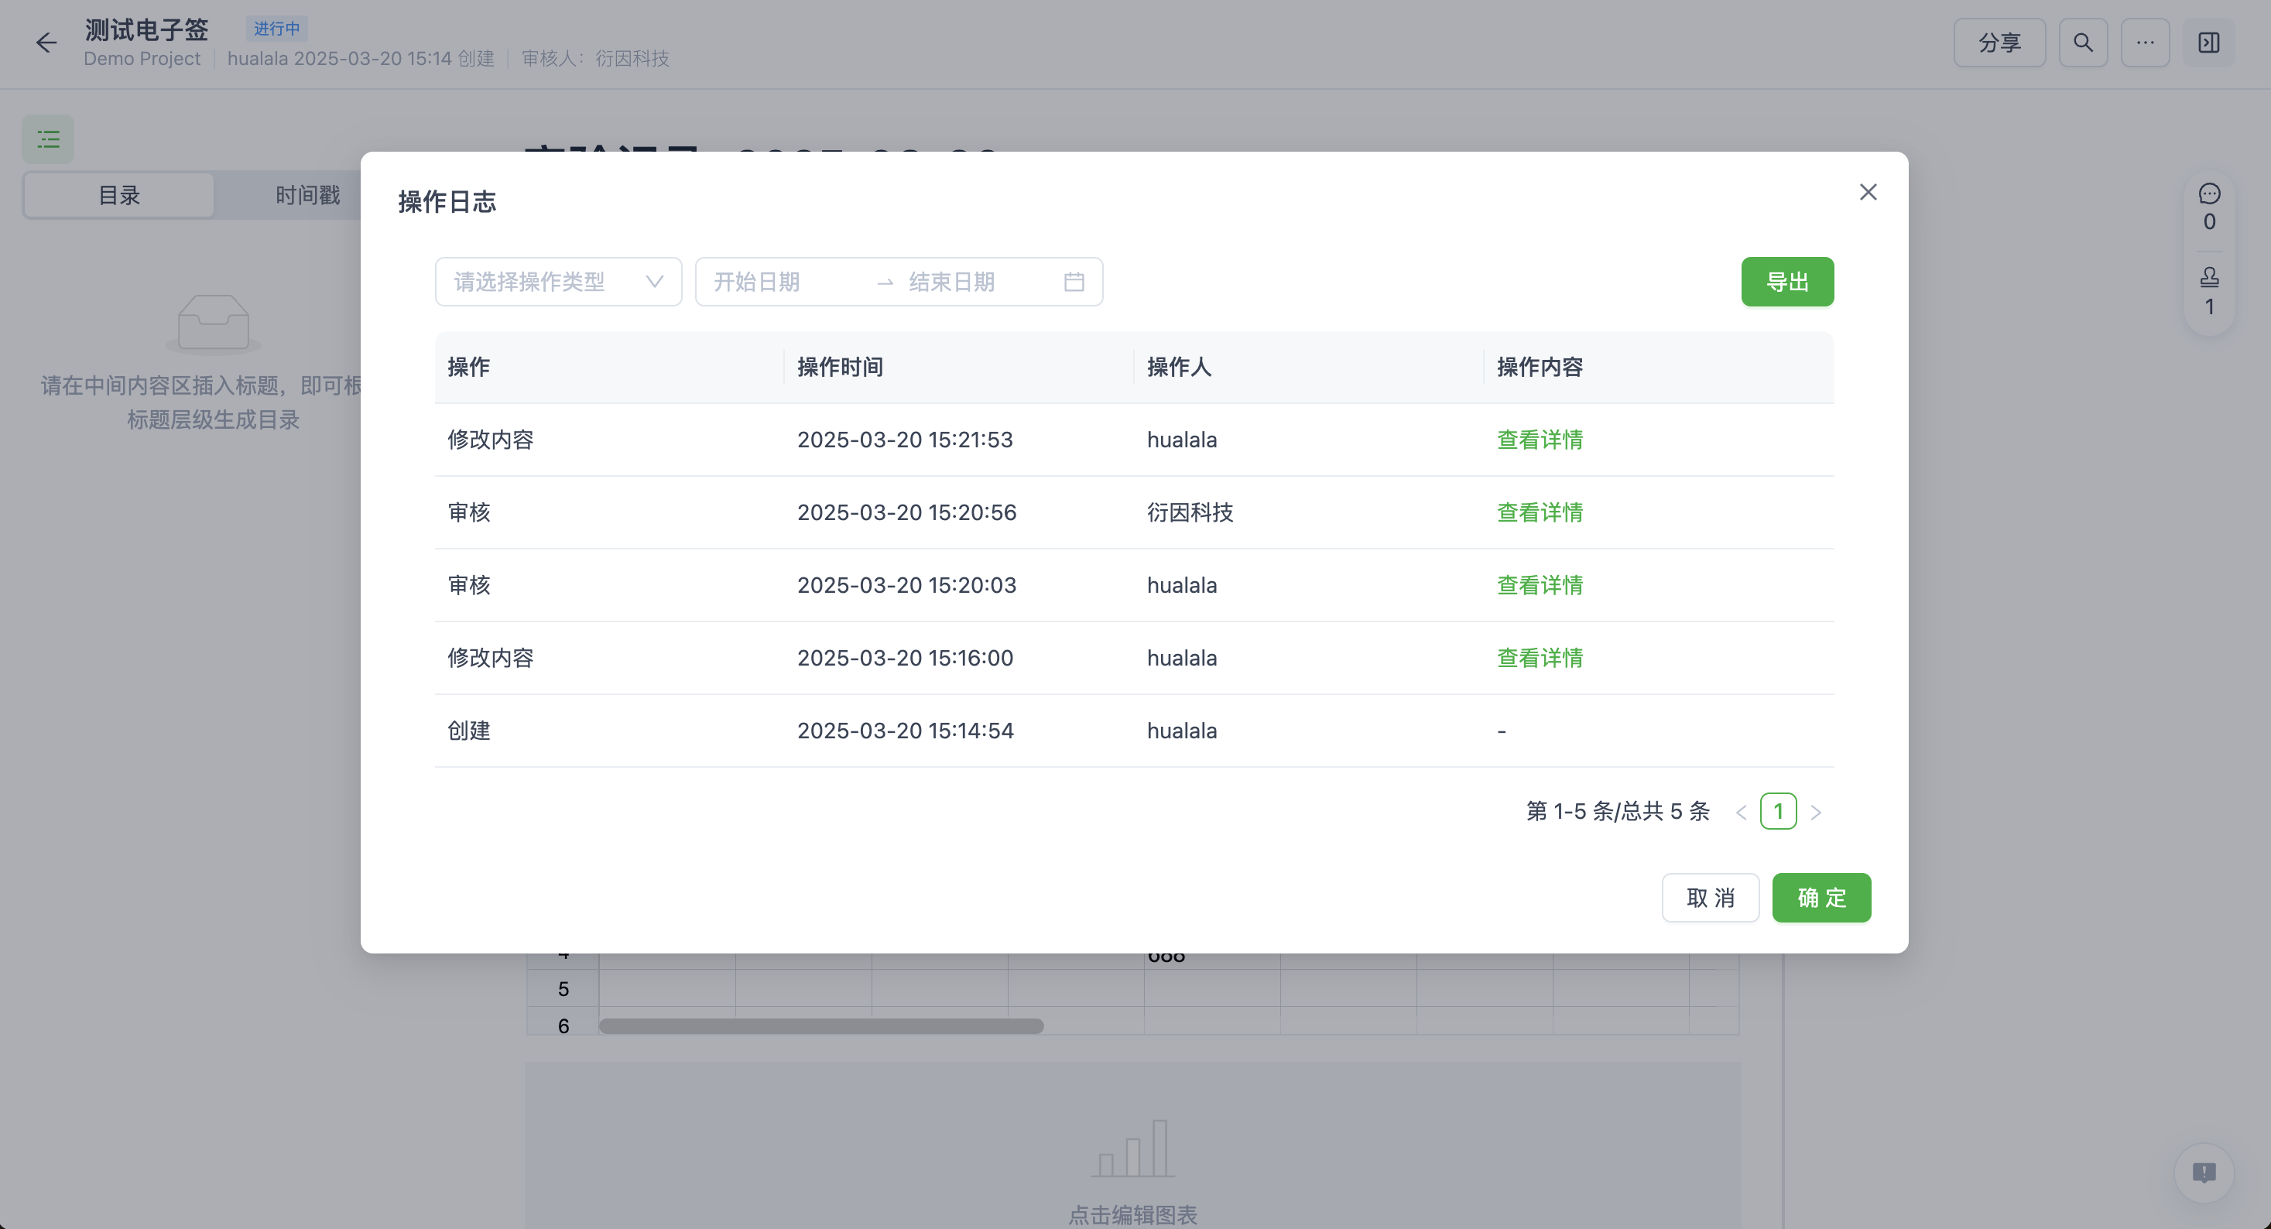Expand the 请选择操作类型 dropdown

point(558,282)
